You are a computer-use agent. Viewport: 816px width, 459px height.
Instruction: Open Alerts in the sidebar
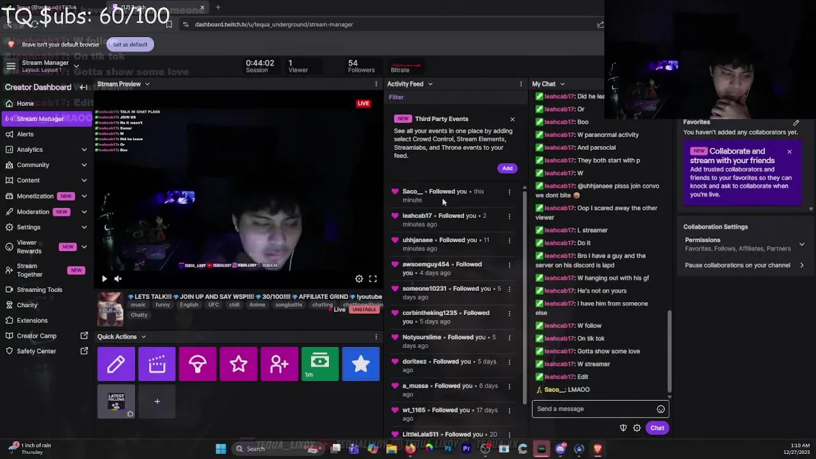(x=25, y=135)
